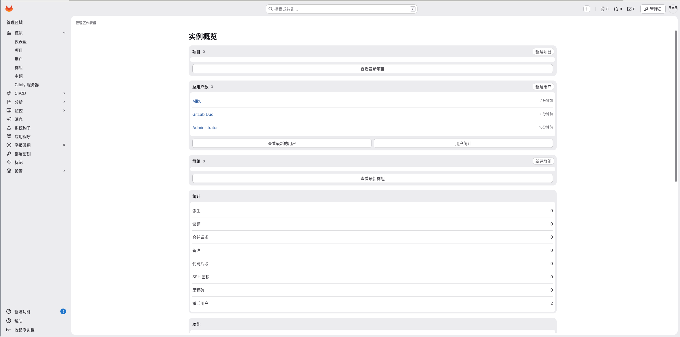Open the Abuse Reports sidebar item

pos(22,145)
